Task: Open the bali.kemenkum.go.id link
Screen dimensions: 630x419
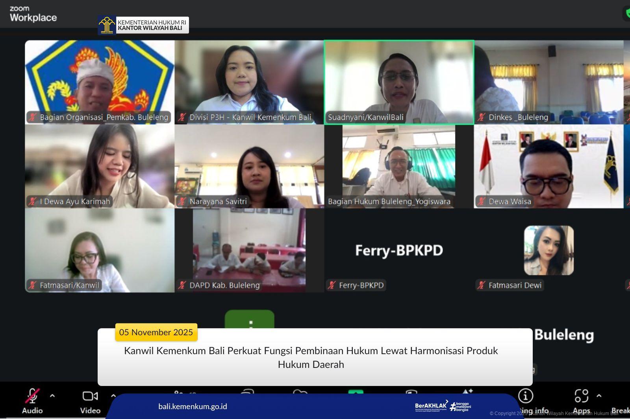Action: [x=193, y=406]
